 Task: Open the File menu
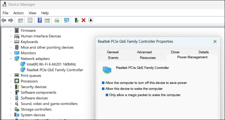click(x=5, y=13)
